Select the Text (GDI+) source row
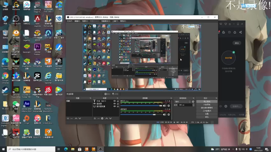Viewport: 271px width, 152px height. (106, 101)
